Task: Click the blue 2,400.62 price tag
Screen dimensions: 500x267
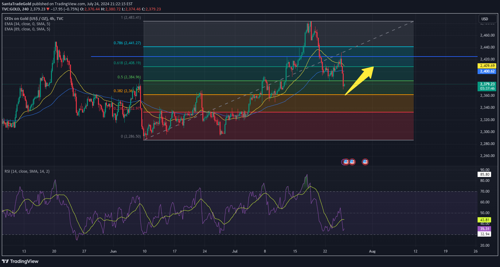Action: (x=487, y=71)
